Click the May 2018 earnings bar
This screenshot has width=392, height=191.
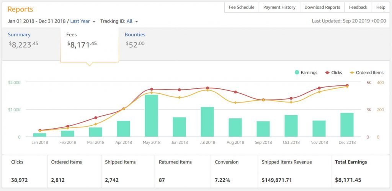point(151,116)
